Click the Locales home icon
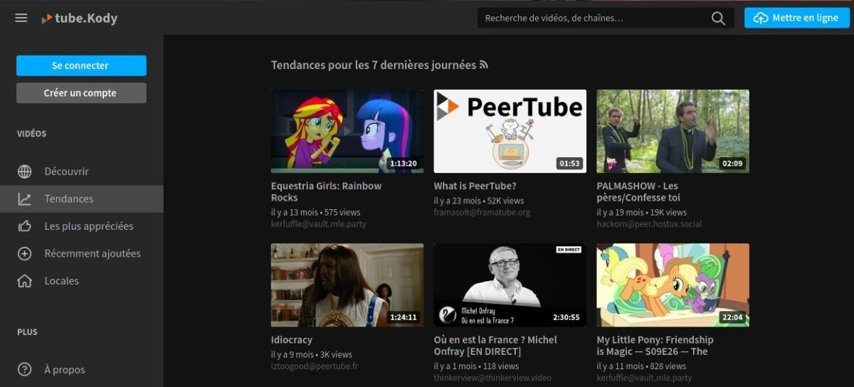 tap(25, 281)
